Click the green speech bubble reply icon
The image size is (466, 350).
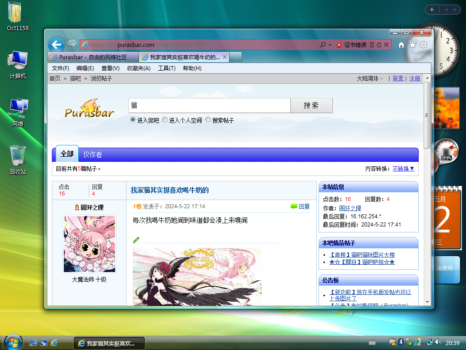(x=294, y=206)
